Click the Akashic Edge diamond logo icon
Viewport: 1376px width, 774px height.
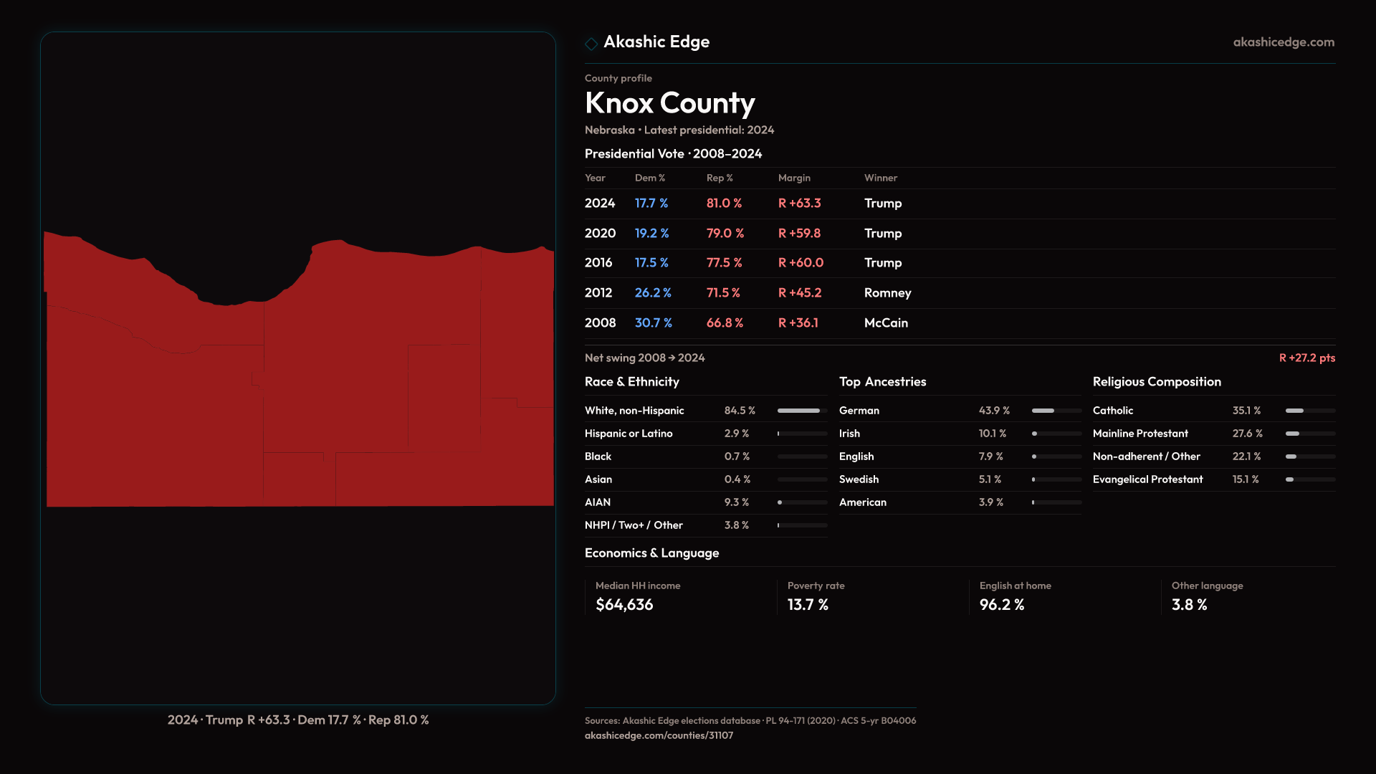tap(591, 44)
